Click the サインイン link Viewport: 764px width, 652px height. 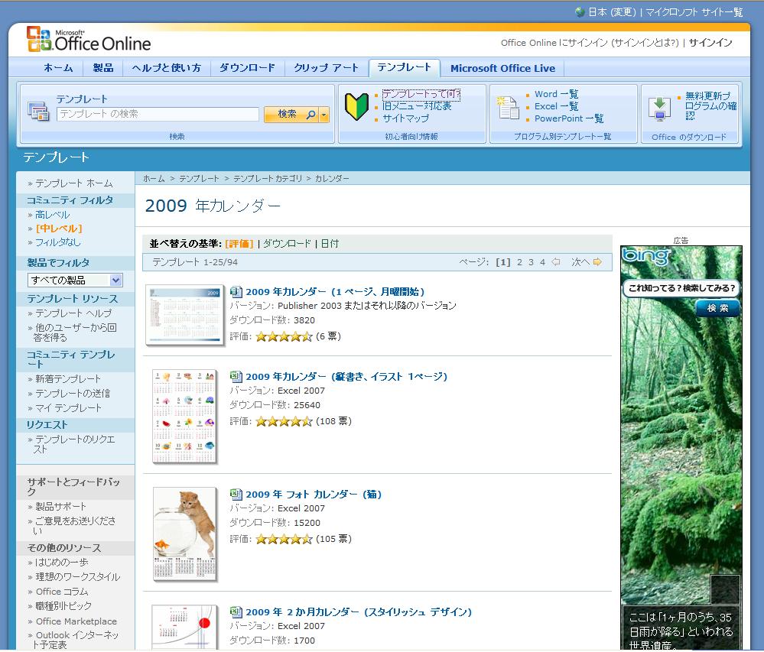[x=710, y=42]
